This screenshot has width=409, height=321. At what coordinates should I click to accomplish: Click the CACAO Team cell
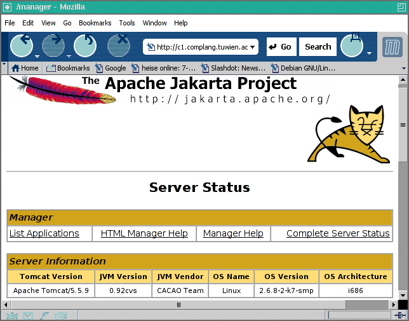(x=180, y=290)
